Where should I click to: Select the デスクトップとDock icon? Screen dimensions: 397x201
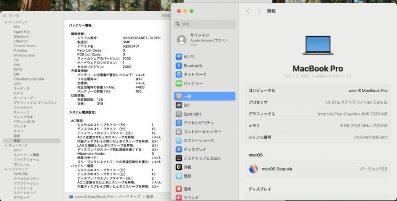click(179, 158)
